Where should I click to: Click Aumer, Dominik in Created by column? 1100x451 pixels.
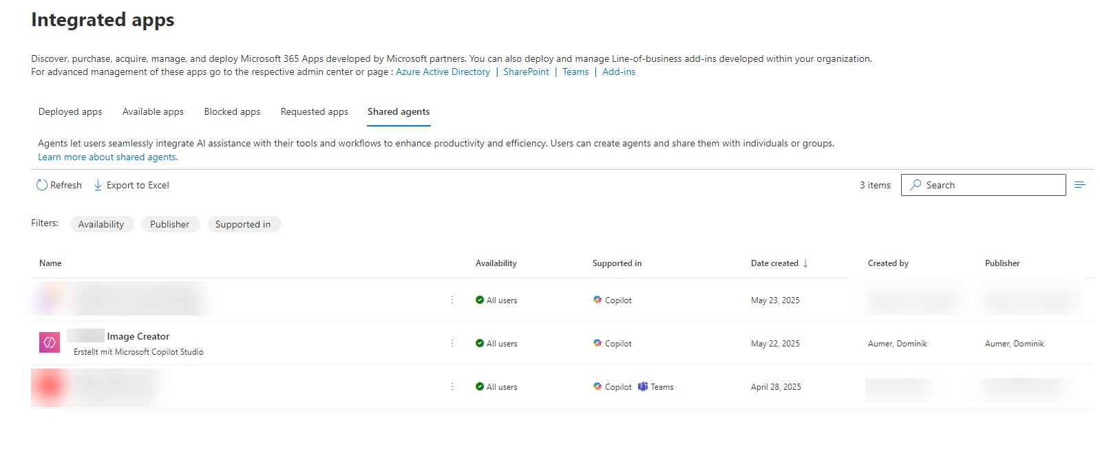click(x=898, y=344)
